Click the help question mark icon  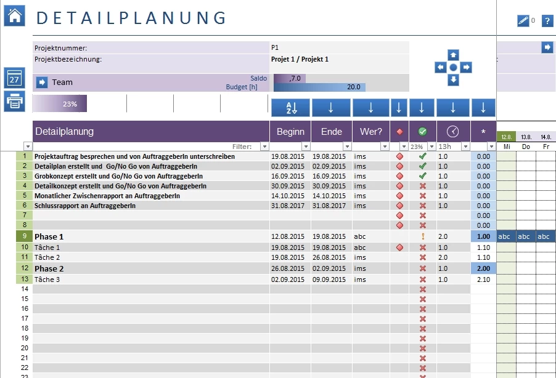[547, 21]
